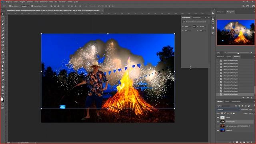Viewport: 256px width, 144px height.
Task: Close the open document tab
Action: pyautogui.click(x=102, y=10)
